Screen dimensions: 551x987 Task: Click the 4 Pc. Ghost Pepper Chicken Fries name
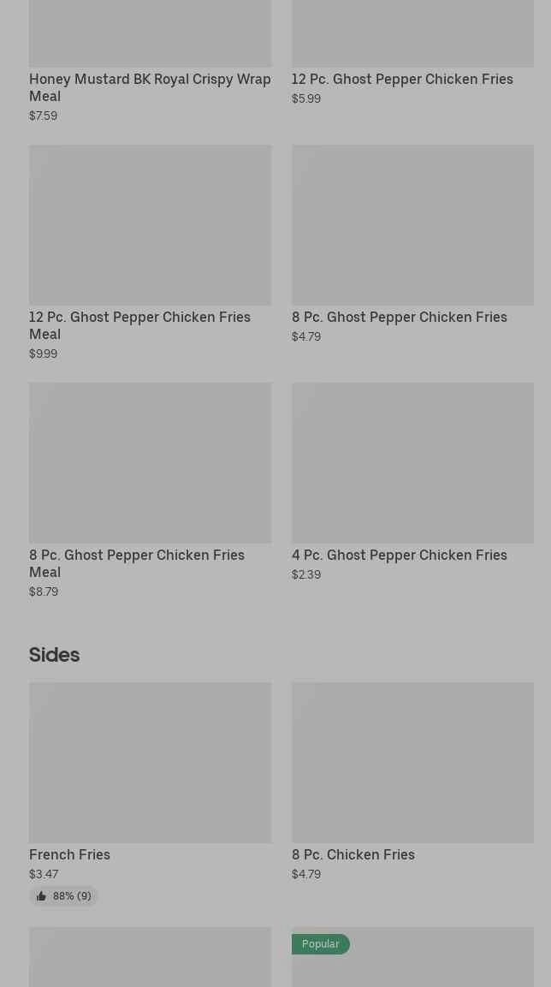coord(399,555)
